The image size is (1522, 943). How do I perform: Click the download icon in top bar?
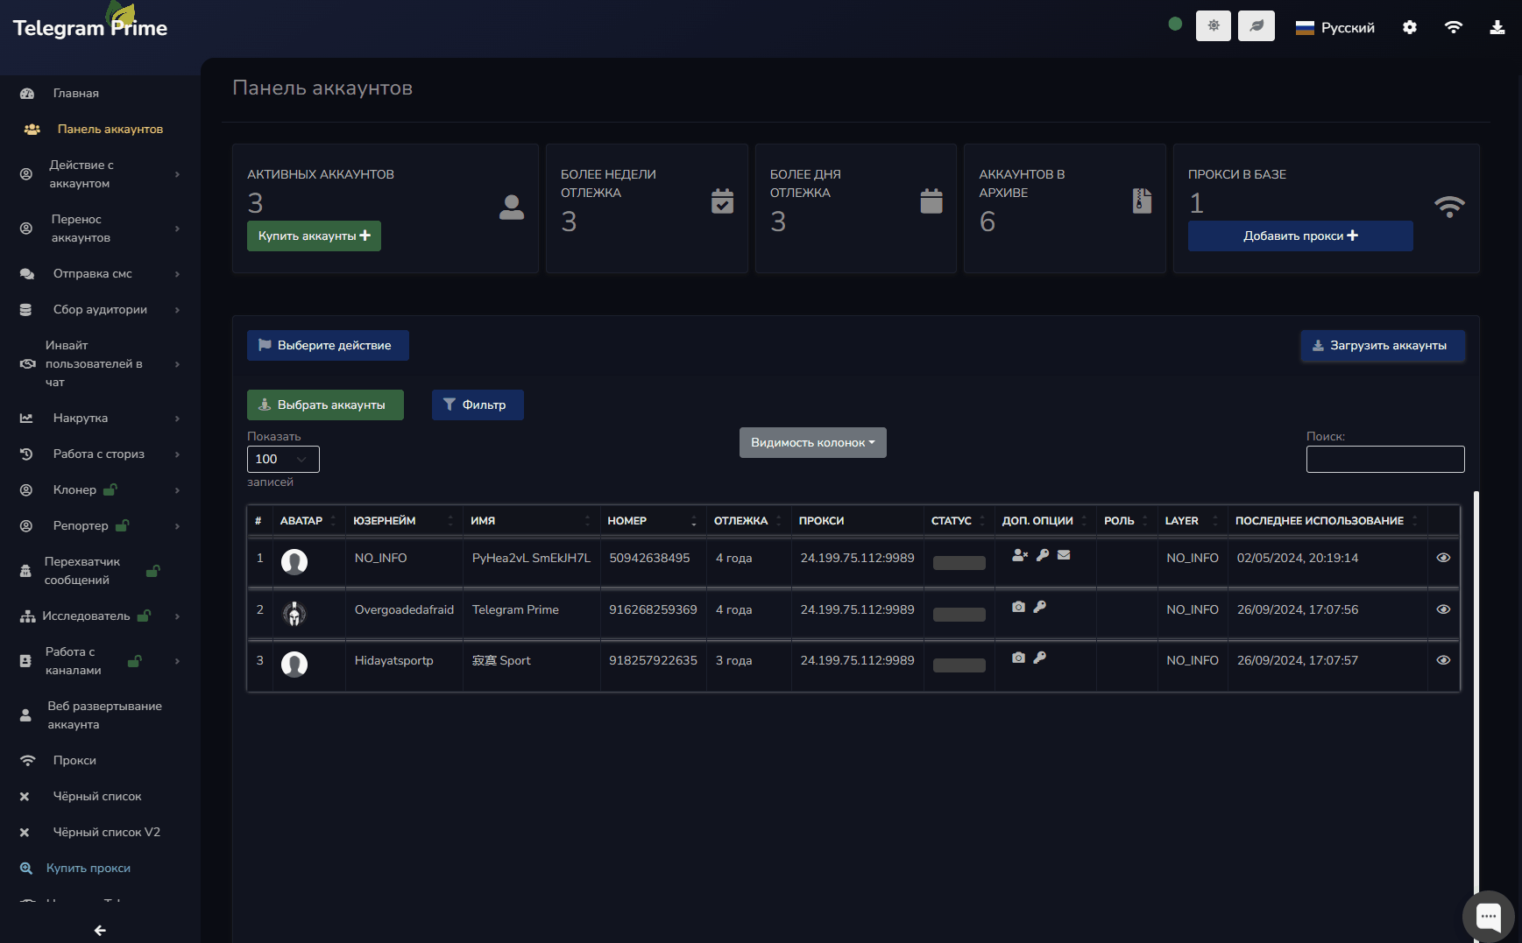tap(1497, 27)
